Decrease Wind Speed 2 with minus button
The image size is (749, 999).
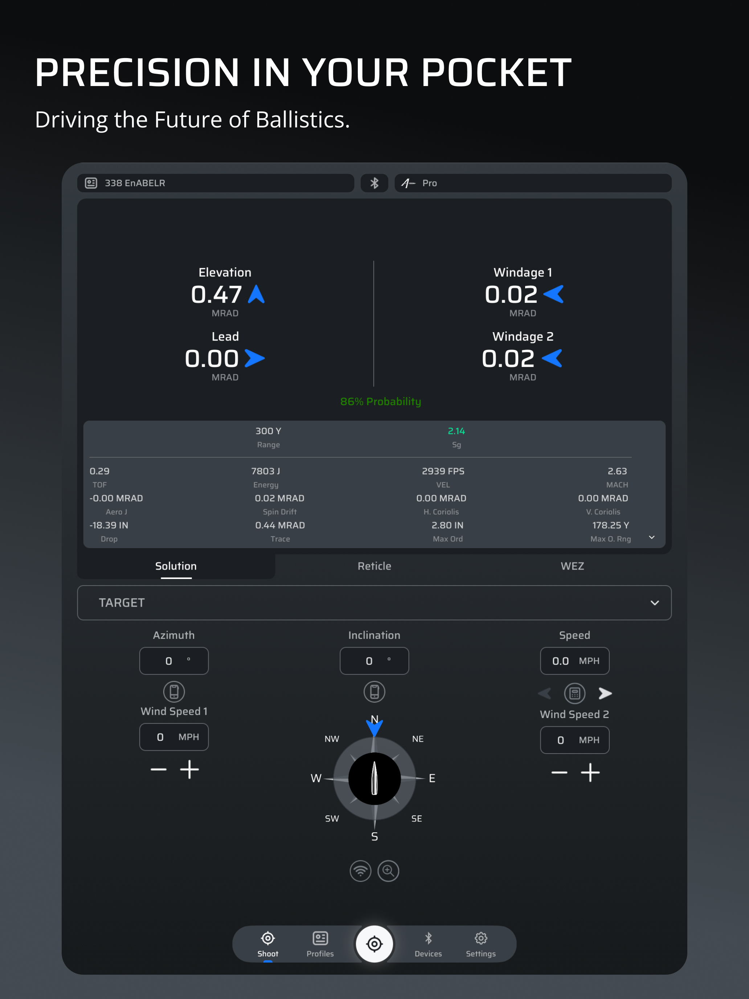(559, 772)
